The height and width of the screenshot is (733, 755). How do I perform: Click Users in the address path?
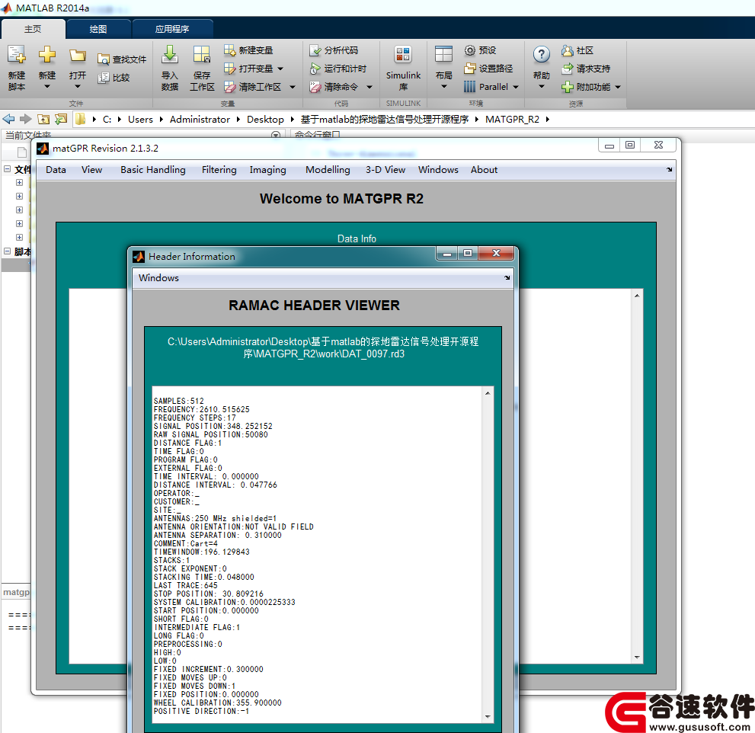tap(140, 119)
